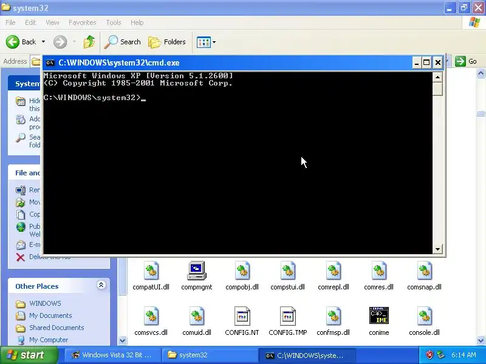The height and width of the screenshot is (364, 486).
Task: Select the comsvcs.dll file icon
Action: pos(151,316)
